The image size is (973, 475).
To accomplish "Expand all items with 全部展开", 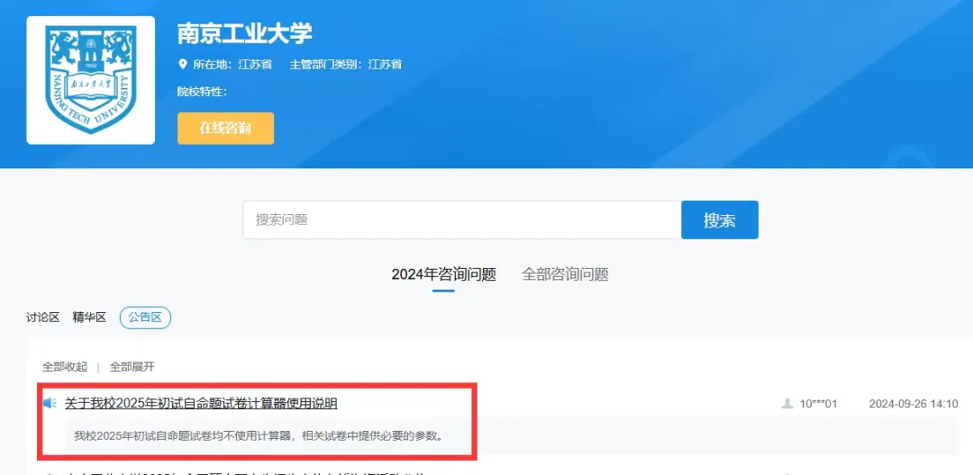I will [x=132, y=367].
